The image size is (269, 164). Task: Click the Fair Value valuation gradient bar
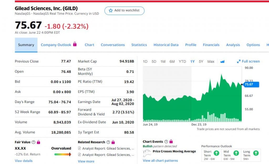tap(63, 154)
